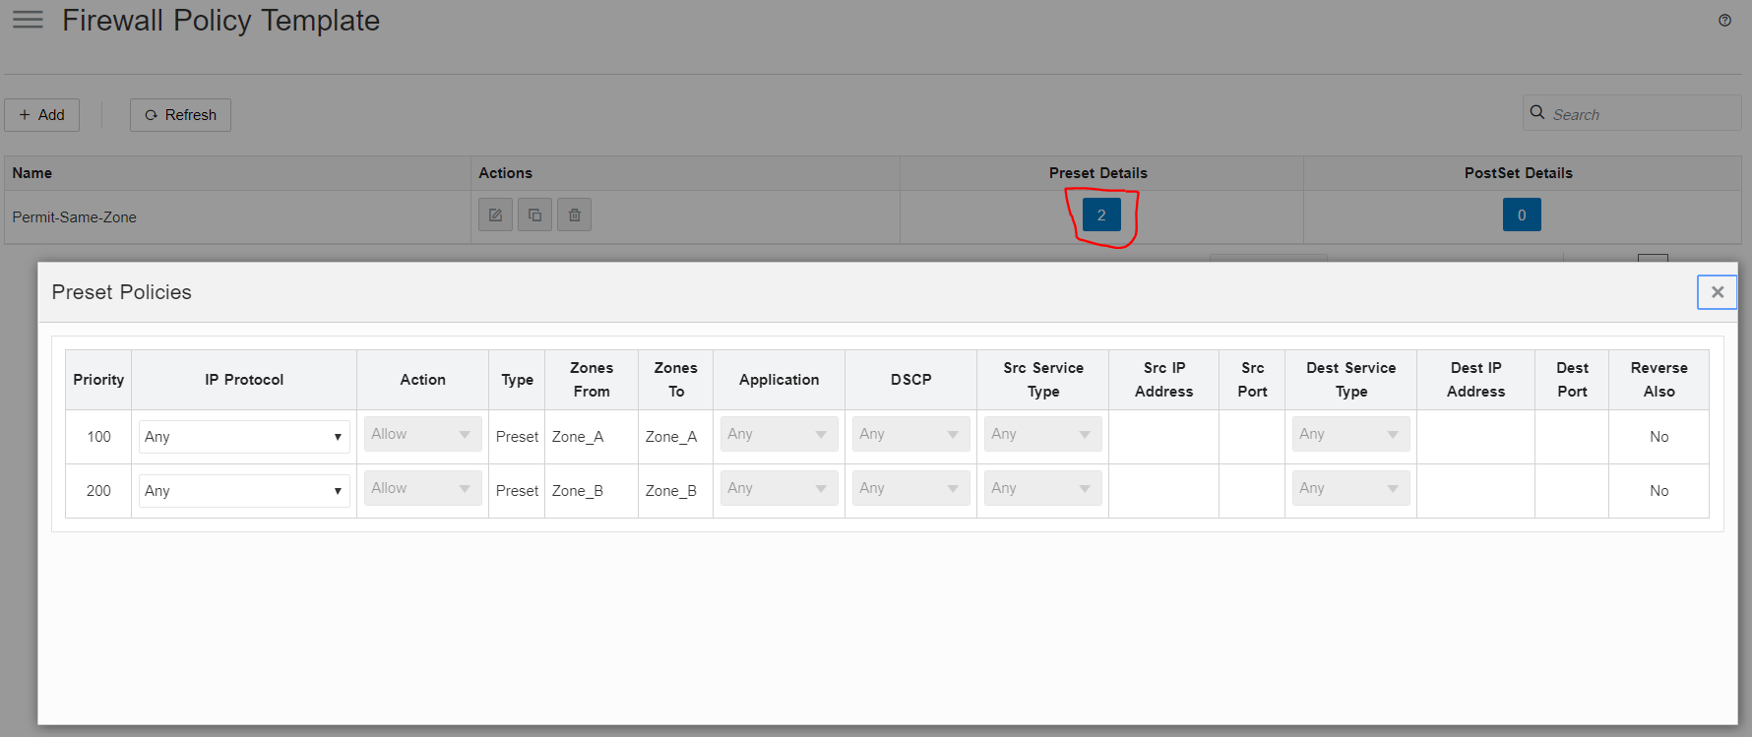Click the help question mark icon
1752x737 pixels.
coord(1724,21)
